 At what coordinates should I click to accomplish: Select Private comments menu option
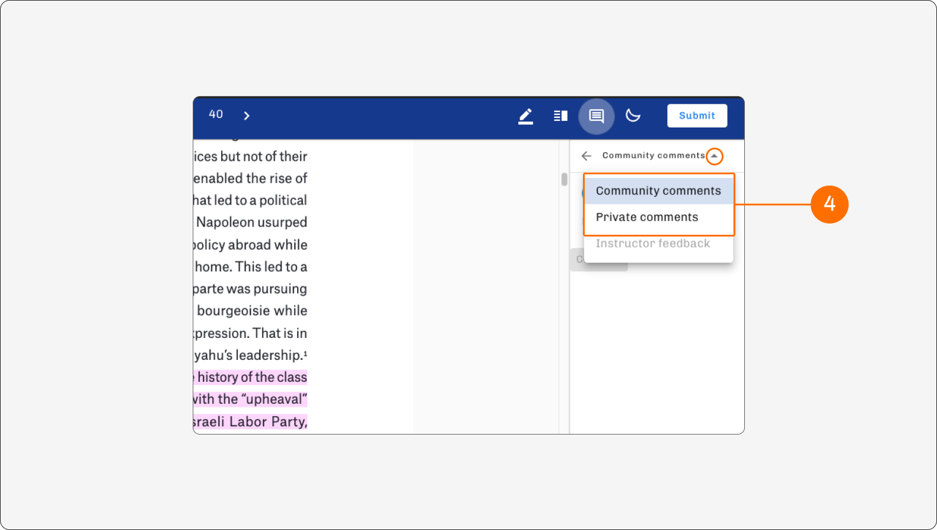tap(659, 217)
